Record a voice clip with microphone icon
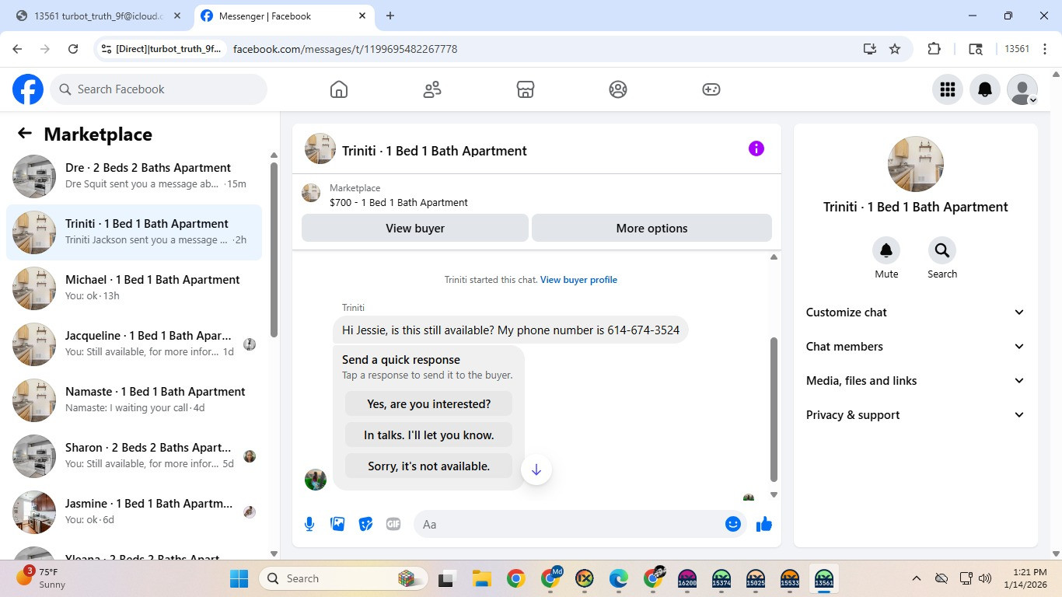 [309, 524]
